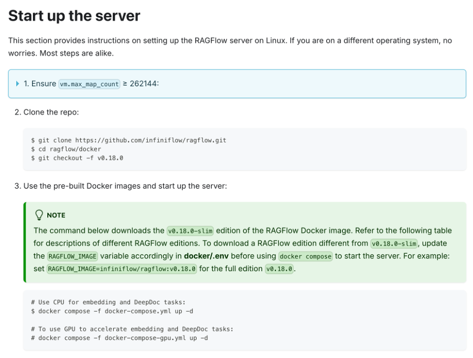473x358 pixels.
Task: Click the 'Clone the repo:' step text
Action: (51, 112)
